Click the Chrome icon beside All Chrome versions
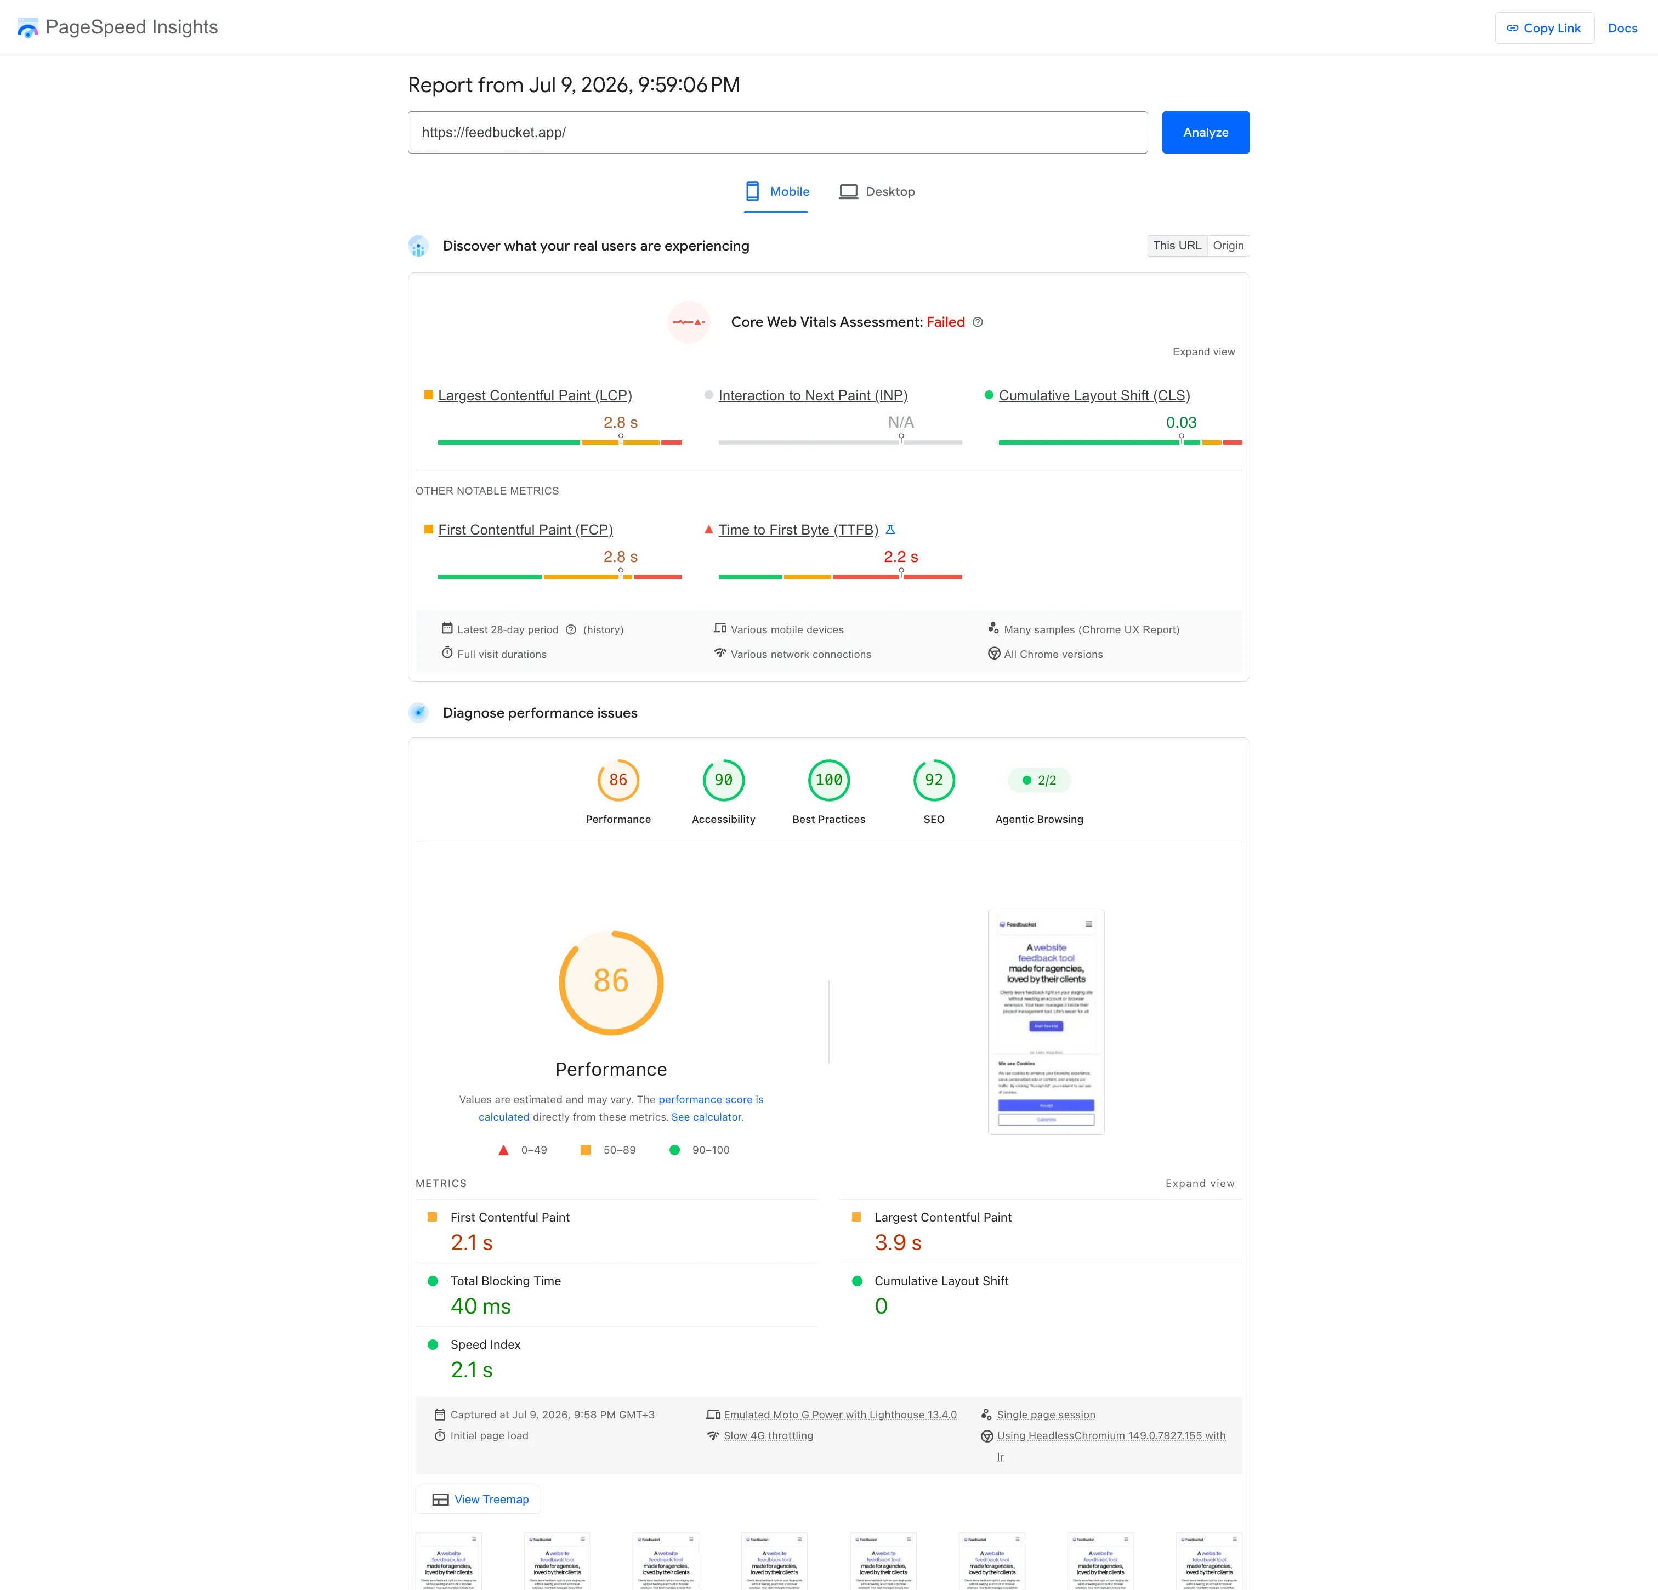 (994, 654)
